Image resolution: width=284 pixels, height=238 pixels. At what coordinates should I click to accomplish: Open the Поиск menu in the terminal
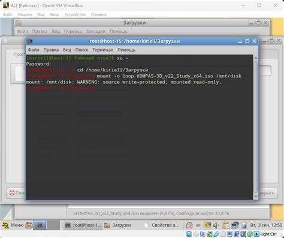(x=81, y=50)
